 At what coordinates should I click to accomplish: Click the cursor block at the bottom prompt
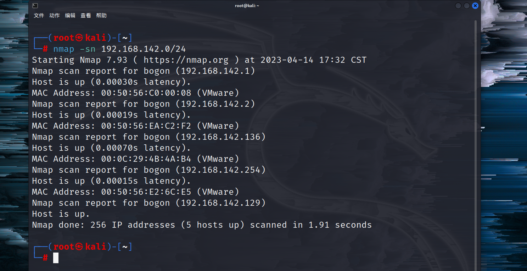pyautogui.click(x=56, y=258)
